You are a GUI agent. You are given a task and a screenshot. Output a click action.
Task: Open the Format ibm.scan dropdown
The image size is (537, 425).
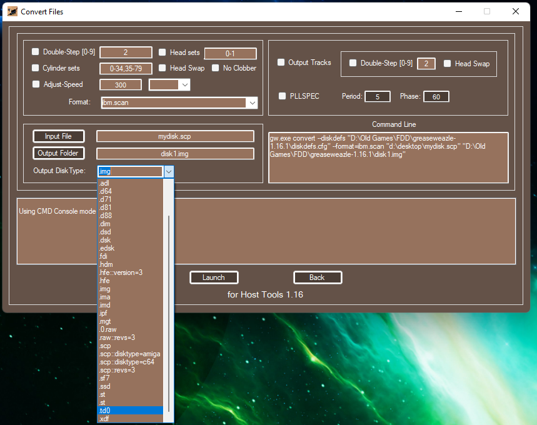point(252,102)
